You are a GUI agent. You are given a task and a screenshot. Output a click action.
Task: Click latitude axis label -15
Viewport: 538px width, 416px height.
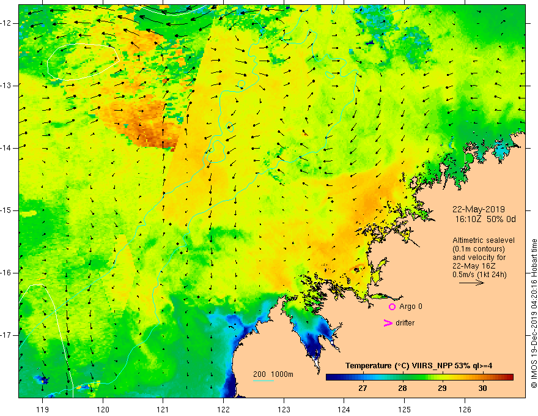coord(6,210)
